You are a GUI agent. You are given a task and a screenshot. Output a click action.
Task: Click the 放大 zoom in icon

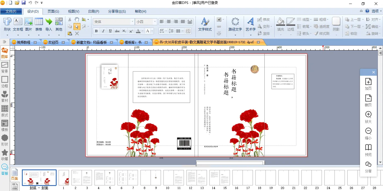coord(368,117)
